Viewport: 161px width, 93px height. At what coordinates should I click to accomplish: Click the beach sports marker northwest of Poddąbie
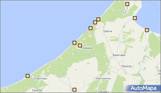(74, 43)
